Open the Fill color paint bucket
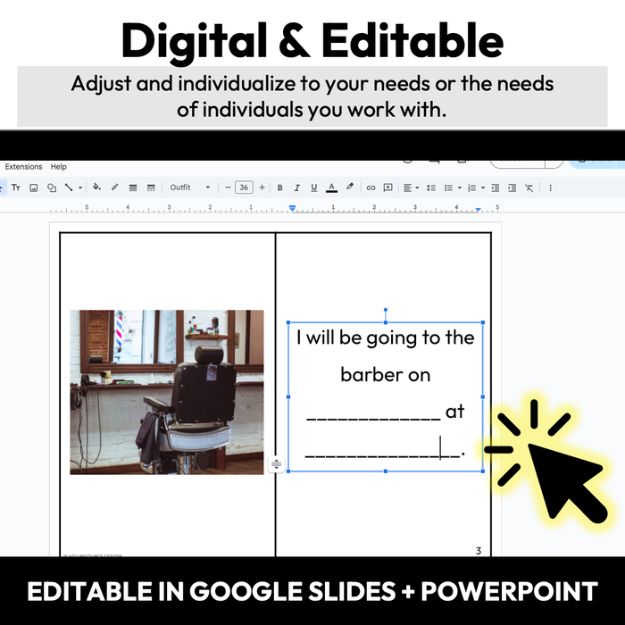 pos(96,187)
